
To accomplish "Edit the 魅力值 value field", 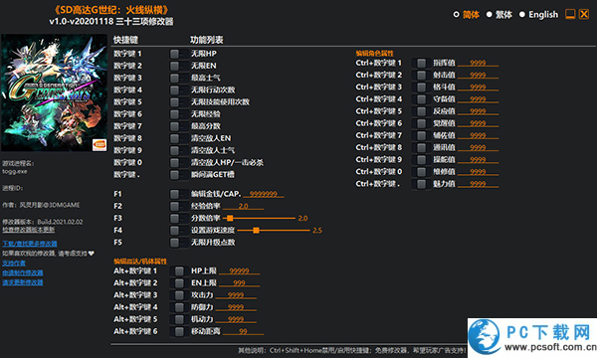I will pyautogui.click(x=478, y=184).
